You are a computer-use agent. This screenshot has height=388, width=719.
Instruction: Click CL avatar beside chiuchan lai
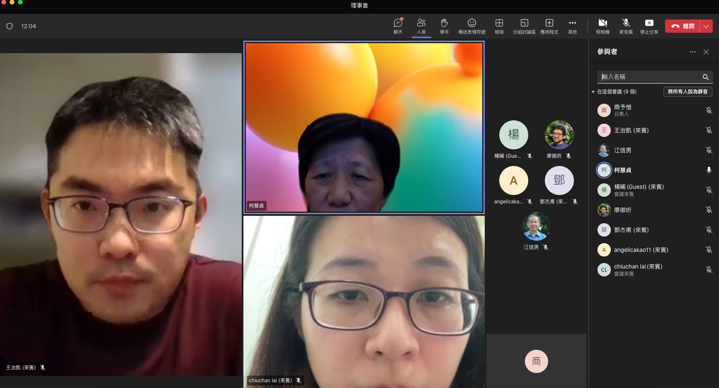604,270
